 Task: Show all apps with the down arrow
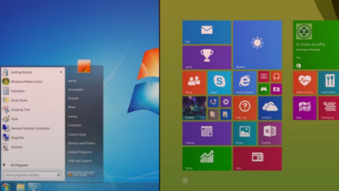tap(185, 180)
